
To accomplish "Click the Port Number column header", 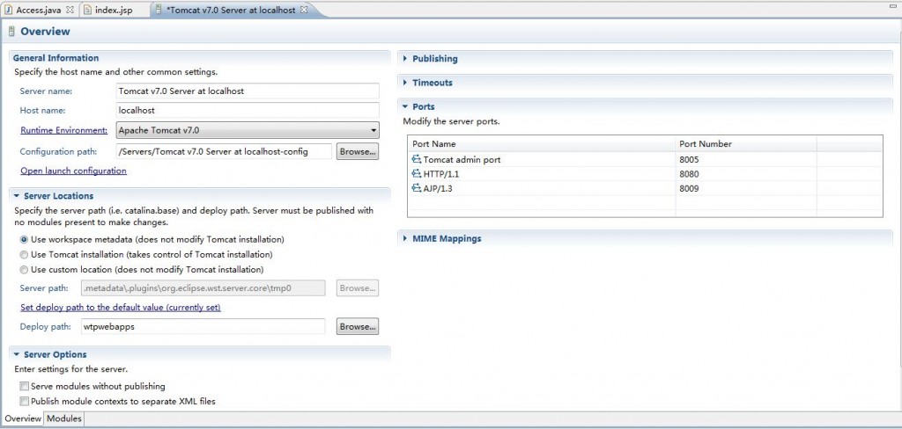I will [745, 143].
